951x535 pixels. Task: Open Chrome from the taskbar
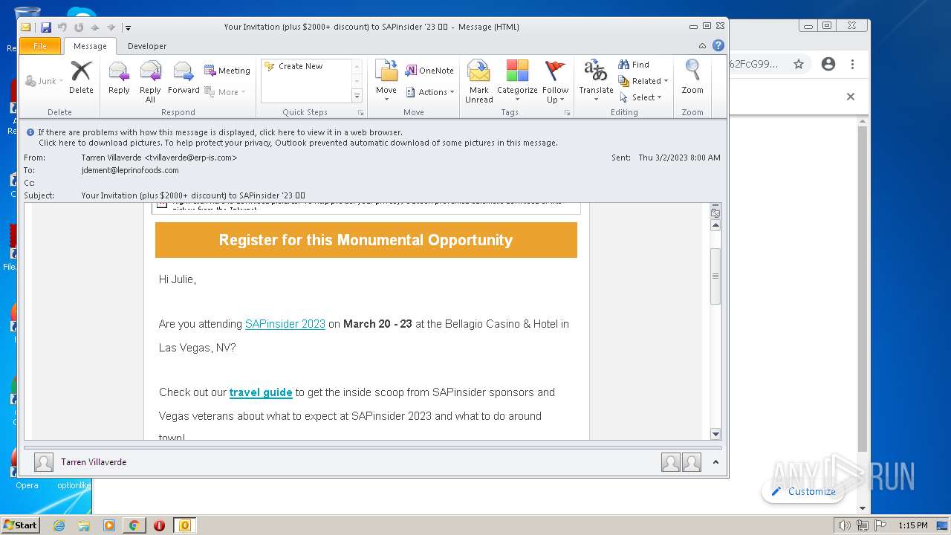pos(134,525)
